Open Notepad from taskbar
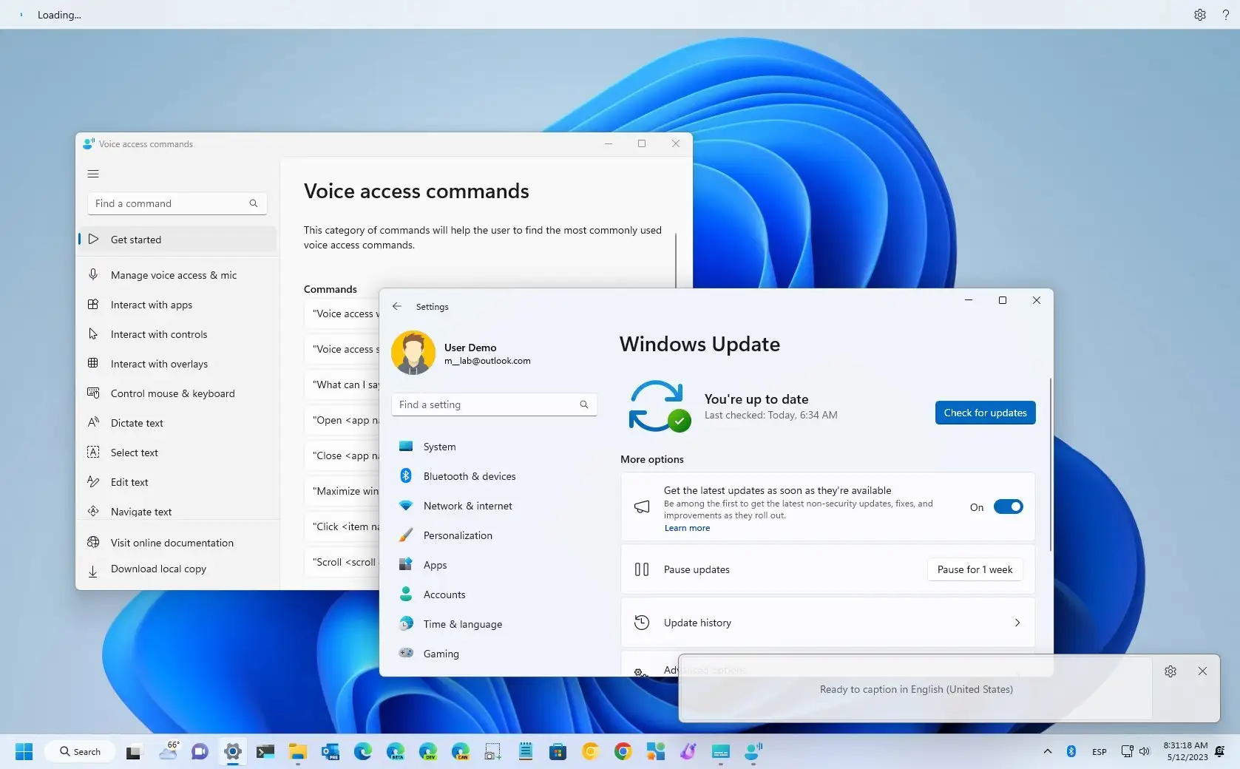Image resolution: width=1240 pixels, height=769 pixels. pyautogui.click(x=526, y=752)
